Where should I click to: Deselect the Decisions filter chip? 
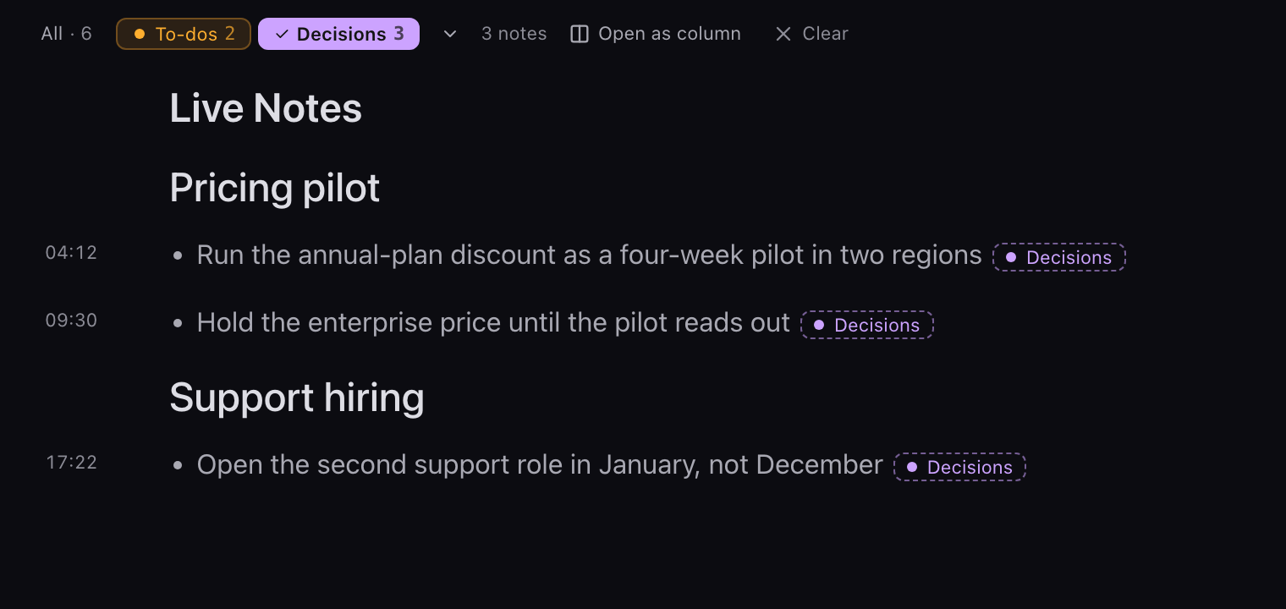click(338, 34)
